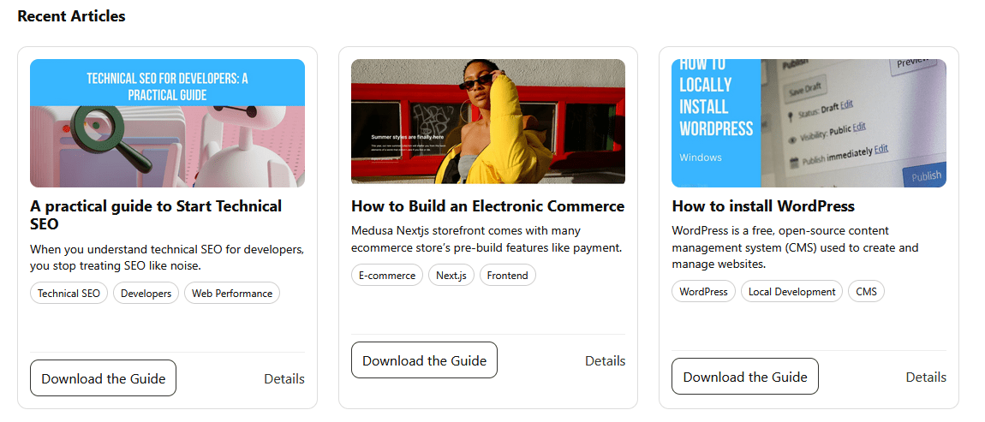Open the locally install WordPress thumbnail
985x422 pixels.
coord(809,123)
